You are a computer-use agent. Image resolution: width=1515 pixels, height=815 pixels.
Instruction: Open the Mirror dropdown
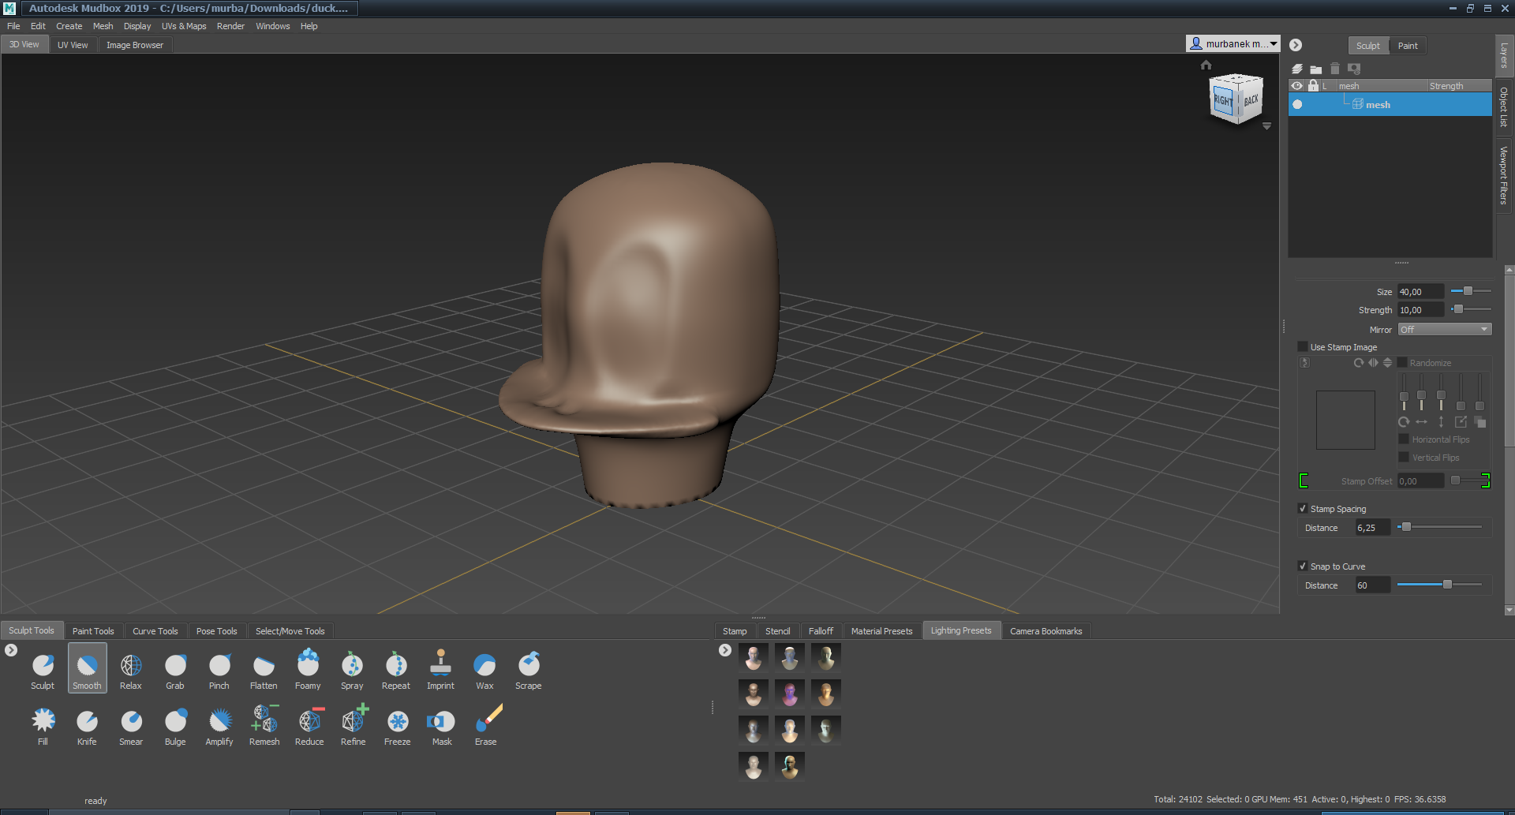(x=1444, y=330)
